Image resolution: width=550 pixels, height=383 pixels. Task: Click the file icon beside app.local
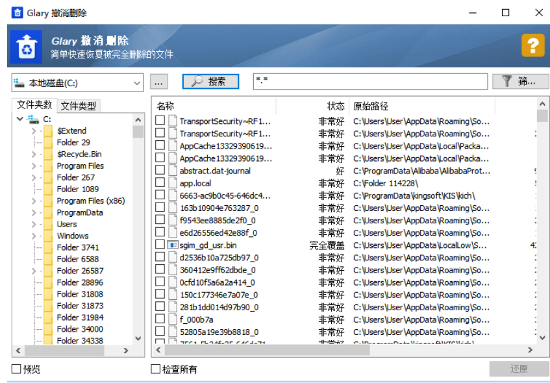point(173,183)
